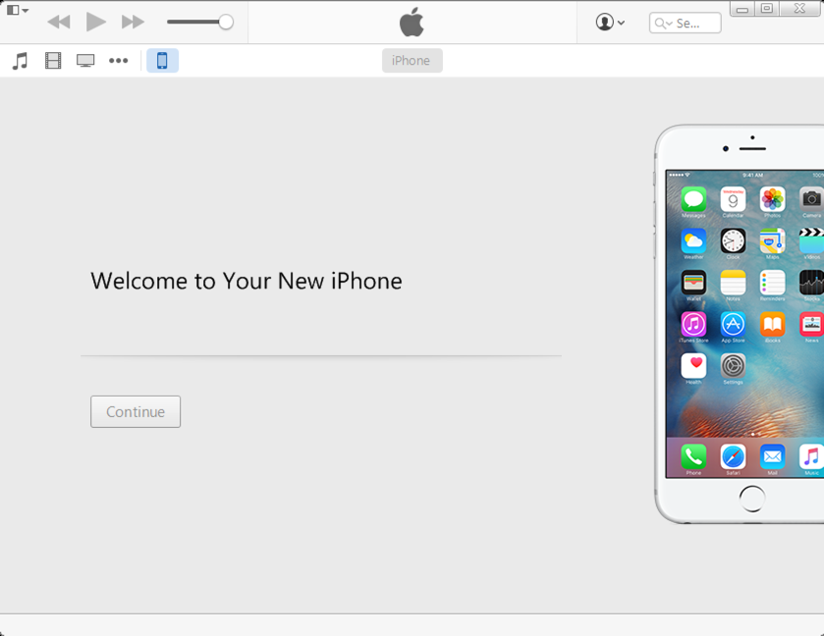The image size is (824, 636).
Task: Switch to the TV Shows library
Action: pyautogui.click(x=85, y=61)
